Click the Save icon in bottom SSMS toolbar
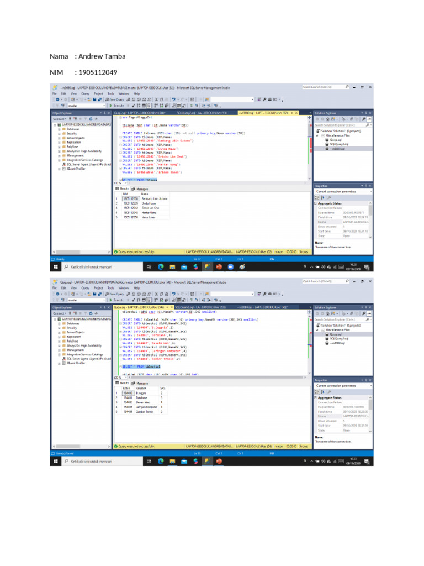424x566 pixels. [95, 294]
